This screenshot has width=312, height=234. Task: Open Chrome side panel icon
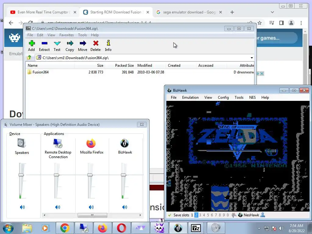[x=281, y=23]
